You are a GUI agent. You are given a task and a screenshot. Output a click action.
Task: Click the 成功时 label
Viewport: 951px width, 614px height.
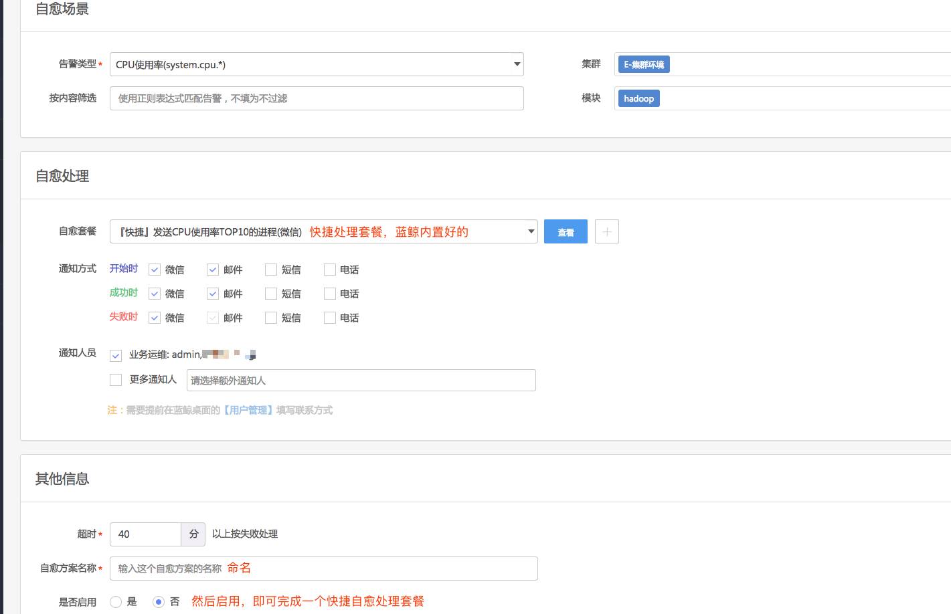tap(124, 292)
